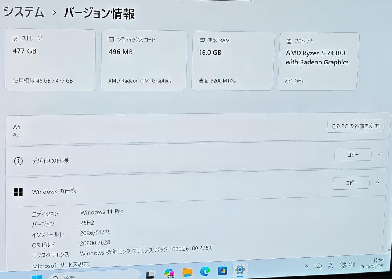Viewport: 392px width, 279px height.
Task: Click the IME input indicator 'A'
Action: (x=331, y=266)
